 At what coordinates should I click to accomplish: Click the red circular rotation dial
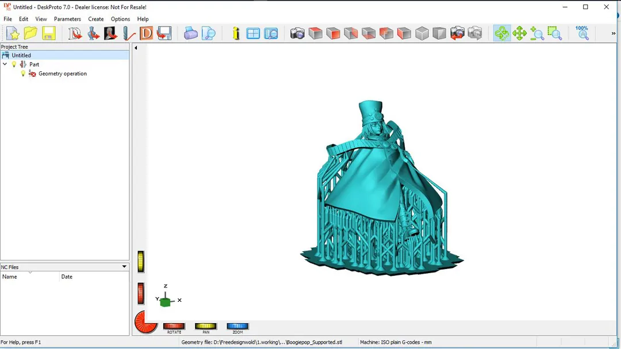(x=145, y=322)
